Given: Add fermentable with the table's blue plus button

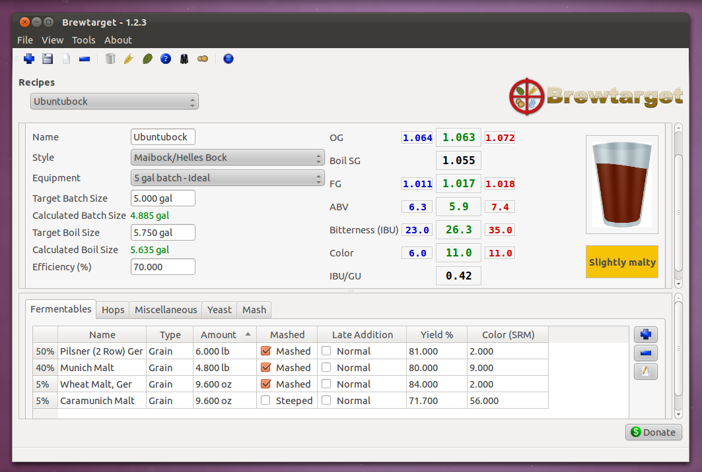Looking at the screenshot, I should tap(646, 334).
